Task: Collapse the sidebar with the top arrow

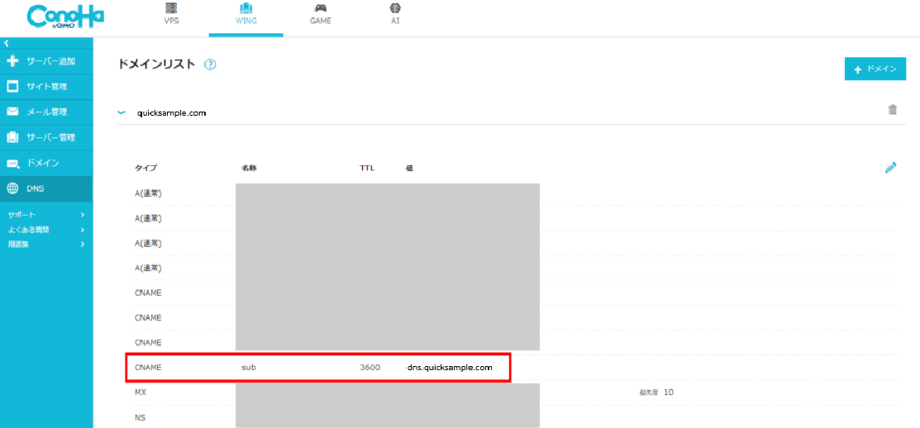Action: [7, 43]
